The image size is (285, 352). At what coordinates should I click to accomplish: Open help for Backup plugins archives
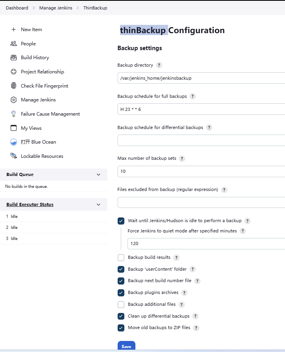coord(184,293)
